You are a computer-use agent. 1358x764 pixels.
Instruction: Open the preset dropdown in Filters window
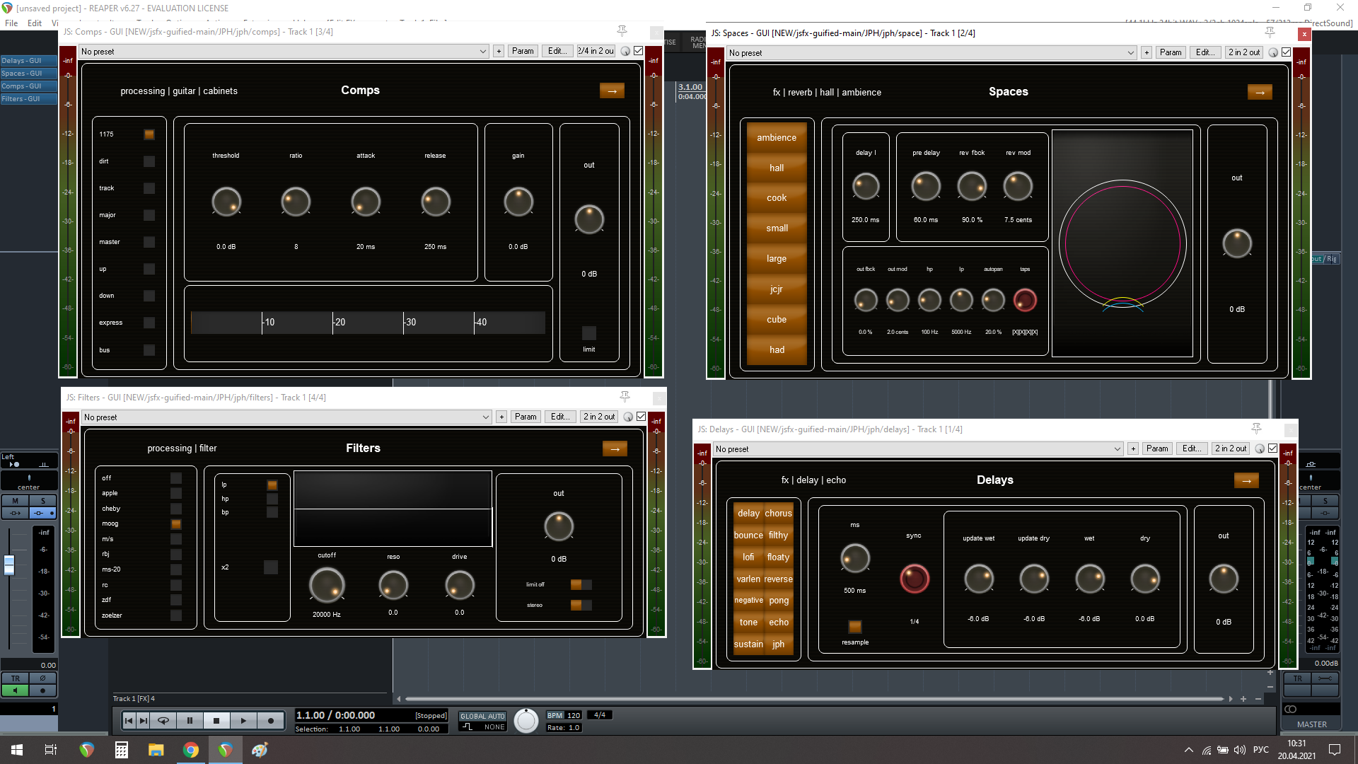click(286, 417)
